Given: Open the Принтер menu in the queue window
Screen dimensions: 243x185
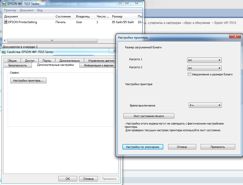Looking at the screenshot, I should [x=10, y=10].
